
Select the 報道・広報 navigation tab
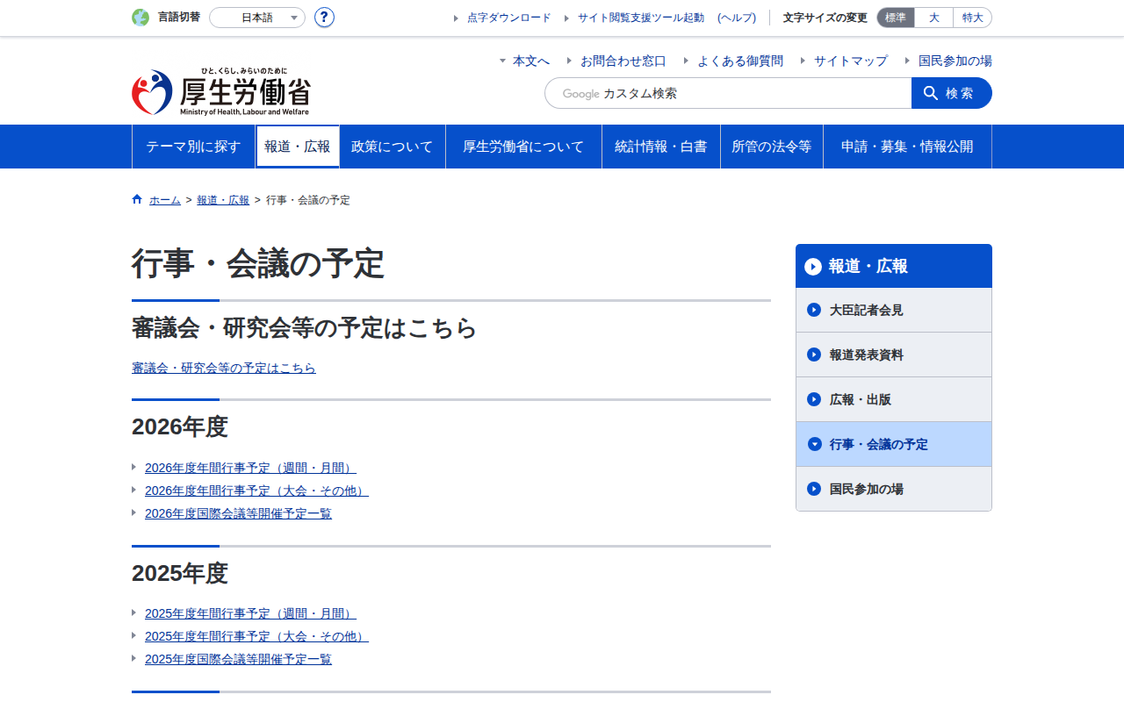[x=298, y=147]
